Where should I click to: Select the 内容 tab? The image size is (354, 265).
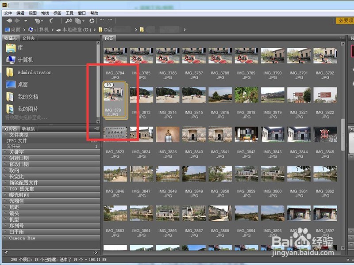click(109, 38)
